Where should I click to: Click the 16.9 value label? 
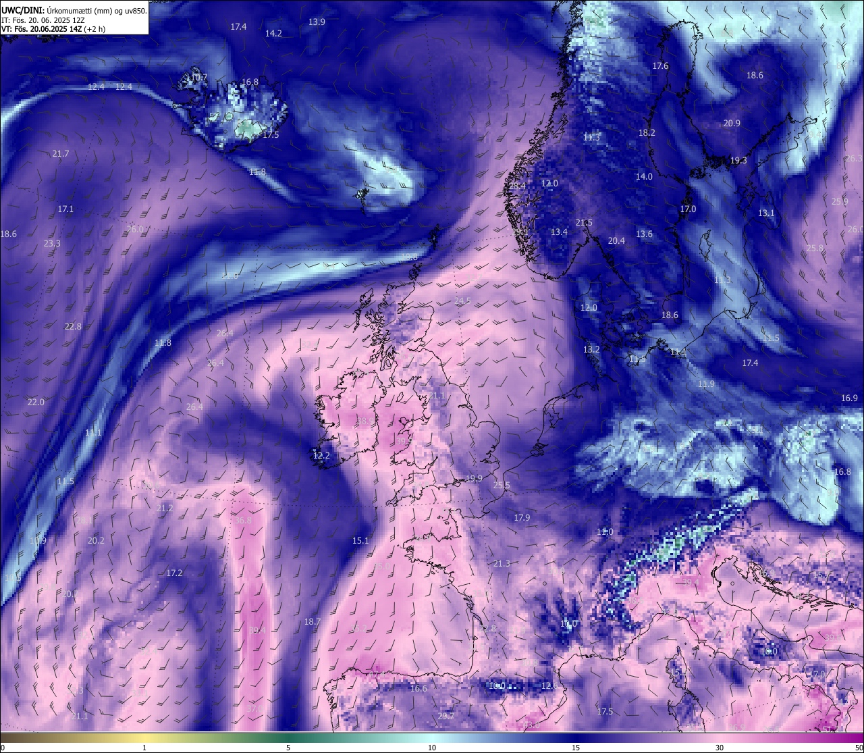click(849, 398)
